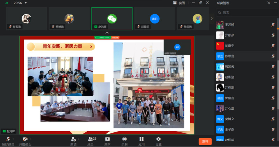Toggle mute for member 陈思含
This screenshot has width=279, height=147.
(273, 56)
